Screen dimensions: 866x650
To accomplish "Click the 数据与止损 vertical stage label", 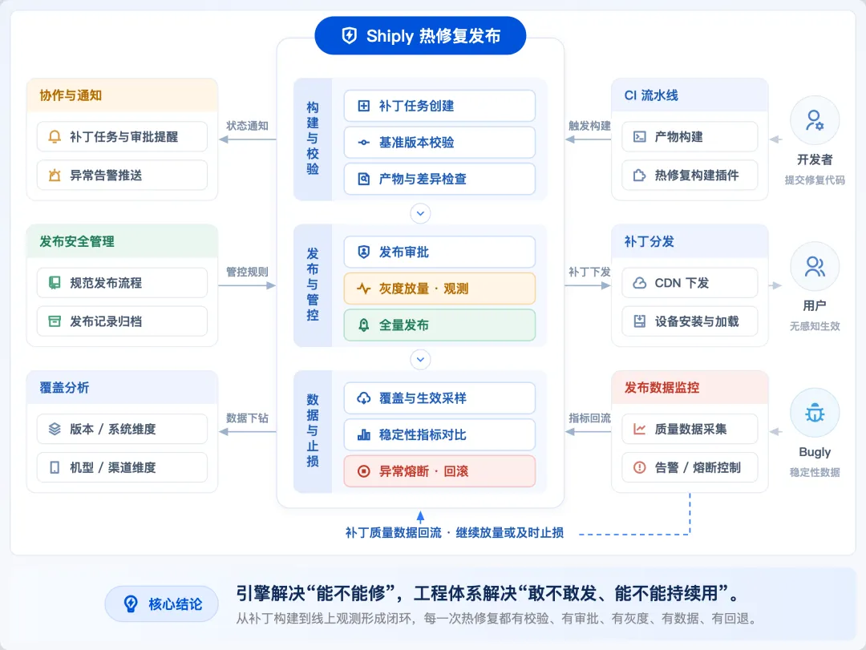I will 313,430.
